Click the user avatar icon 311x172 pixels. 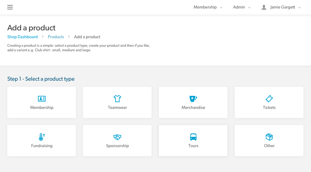coord(264,7)
